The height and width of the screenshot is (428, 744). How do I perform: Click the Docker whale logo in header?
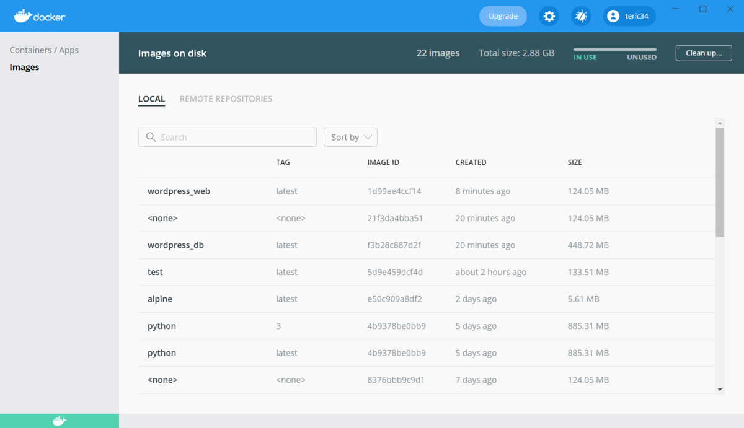click(39, 16)
